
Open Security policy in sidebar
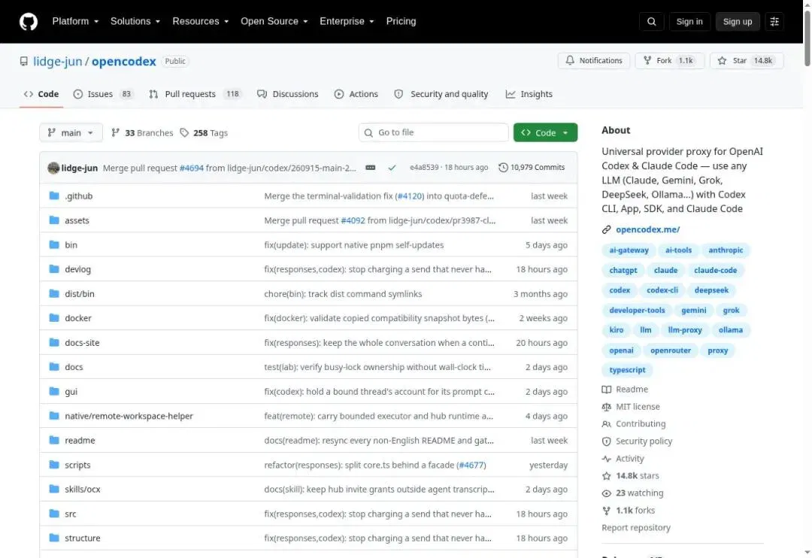[x=637, y=441]
